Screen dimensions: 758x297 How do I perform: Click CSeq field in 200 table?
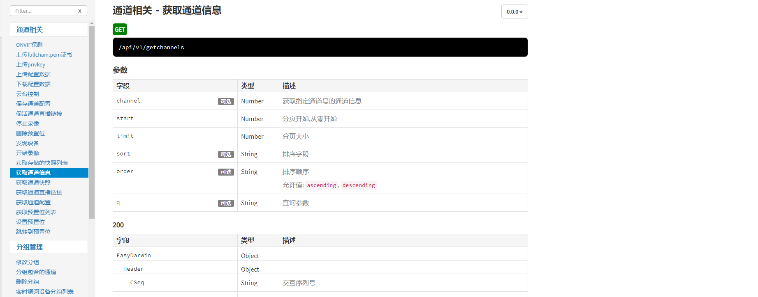(x=137, y=283)
